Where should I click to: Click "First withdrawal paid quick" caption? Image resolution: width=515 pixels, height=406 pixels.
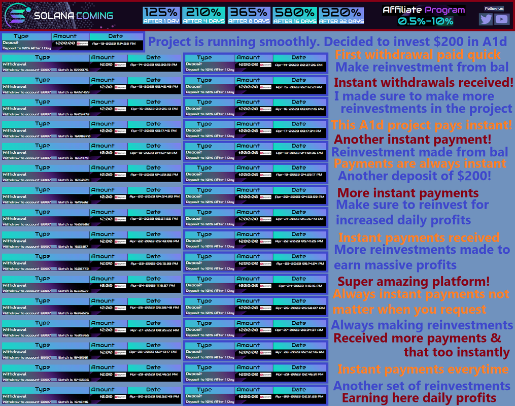pyautogui.click(x=418, y=54)
